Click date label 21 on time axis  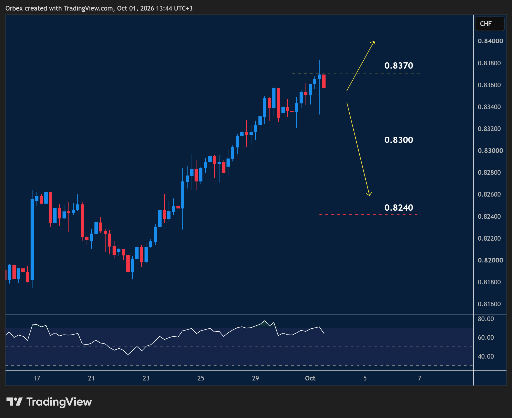(91, 378)
